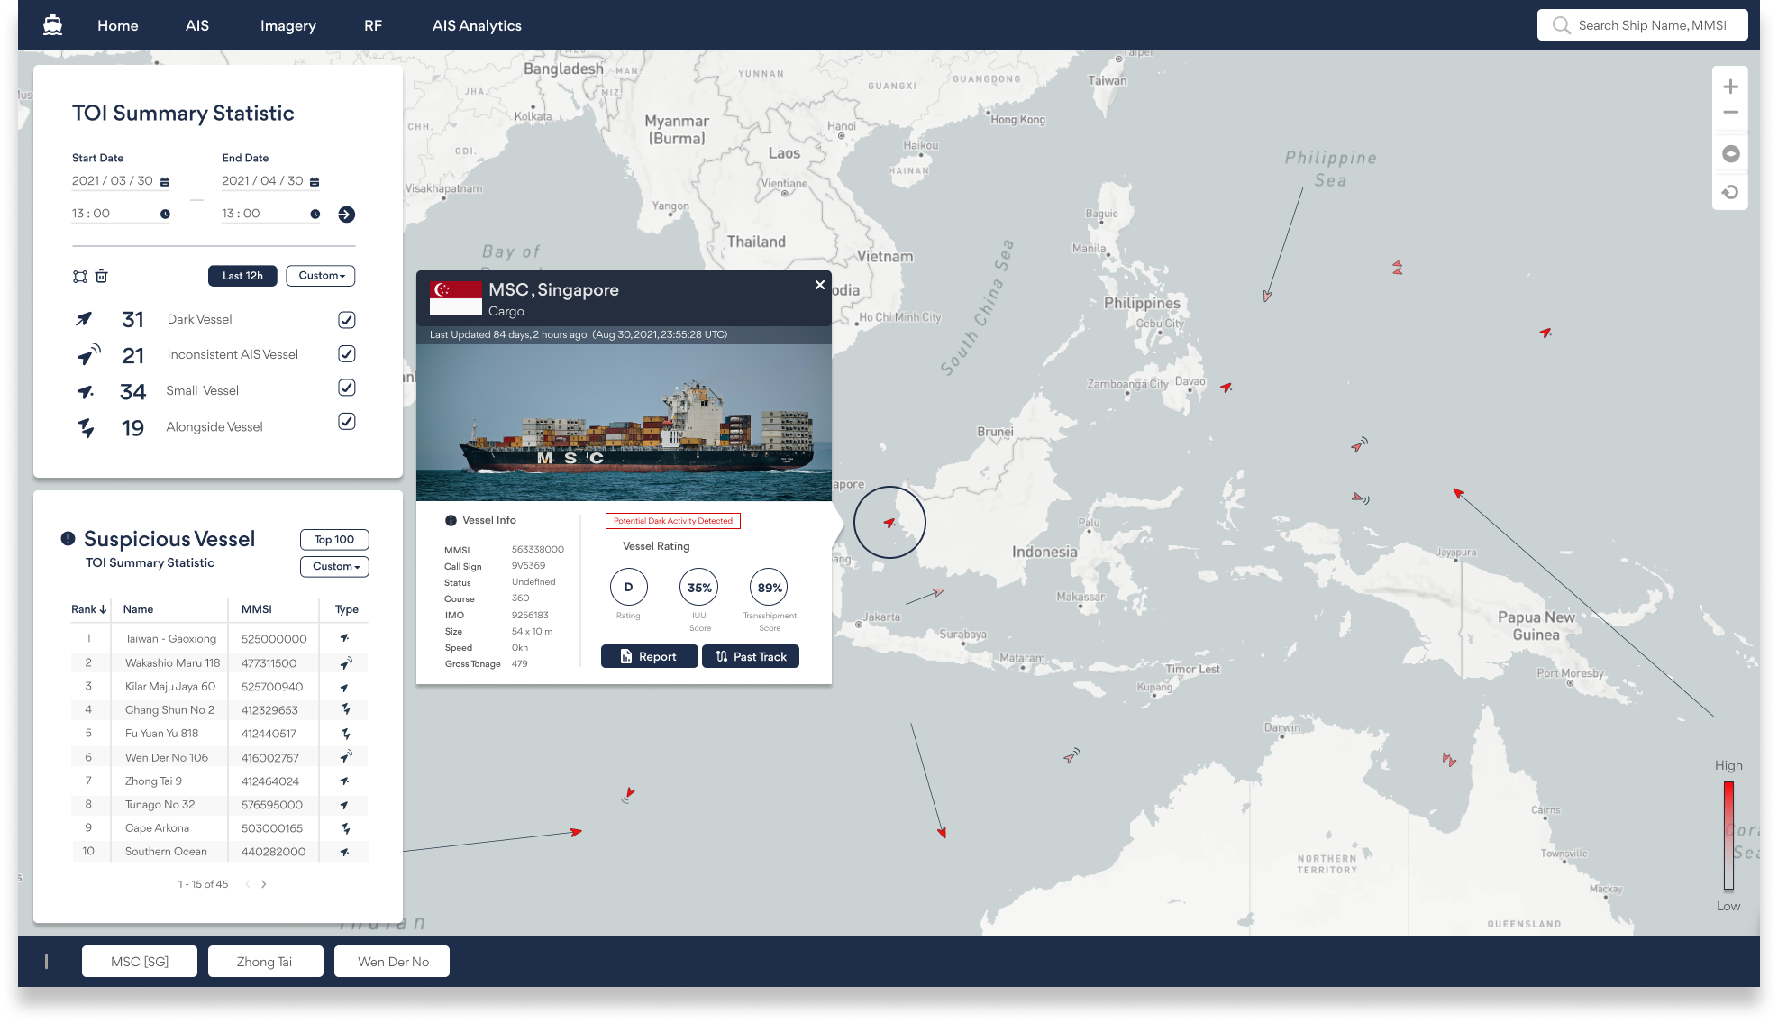Open the MSC [SG] bottom tab
Screen dimensions: 1778x1023
tap(140, 962)
